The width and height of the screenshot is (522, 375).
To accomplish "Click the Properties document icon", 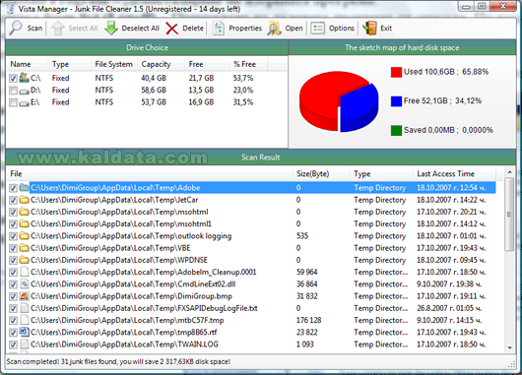I will 219,29.
